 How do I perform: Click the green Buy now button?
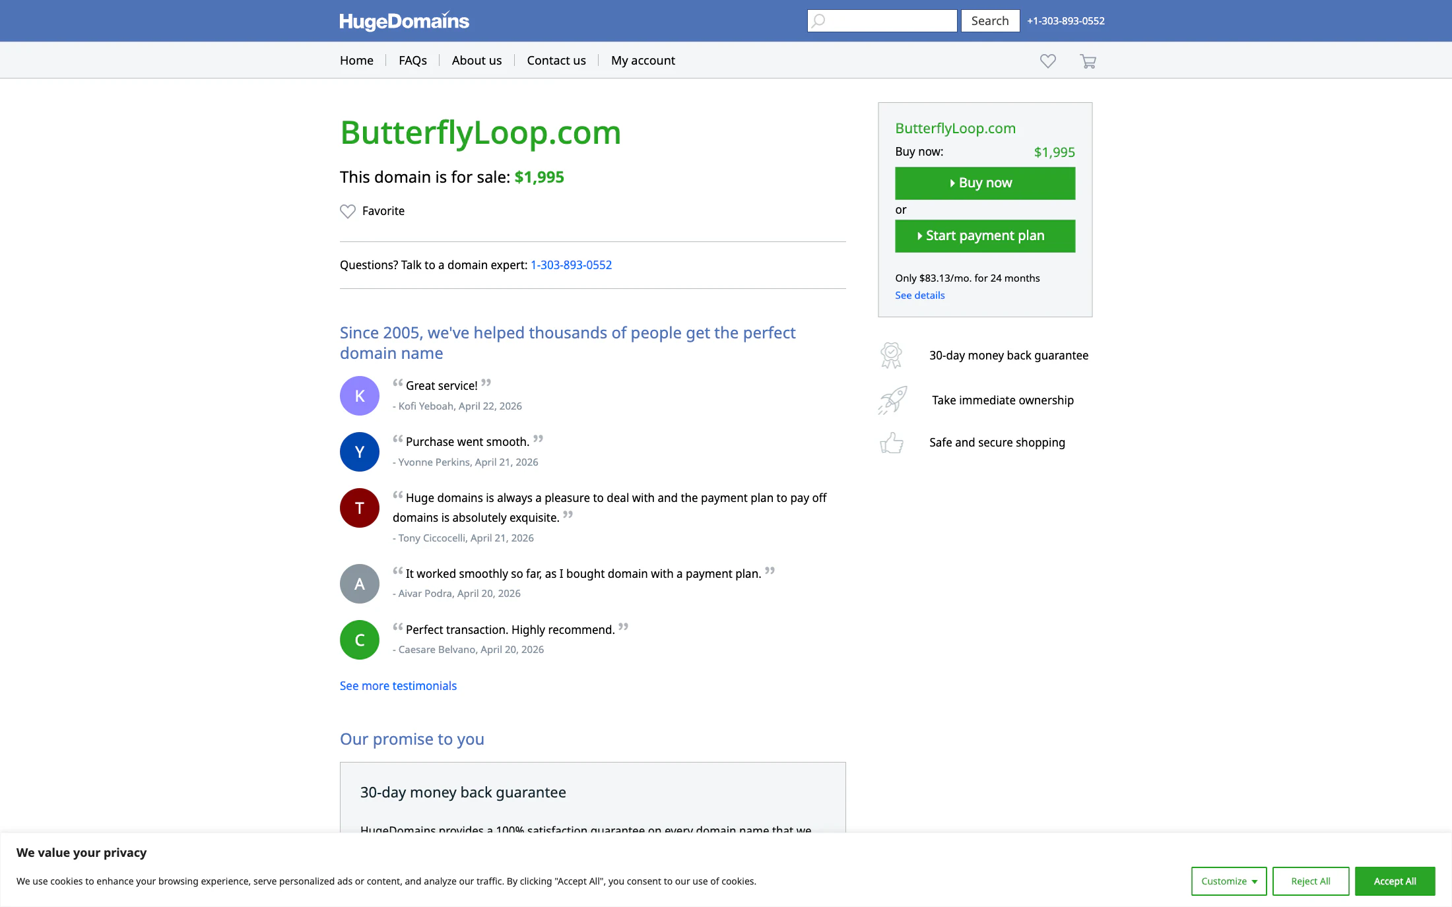(985, 183)
